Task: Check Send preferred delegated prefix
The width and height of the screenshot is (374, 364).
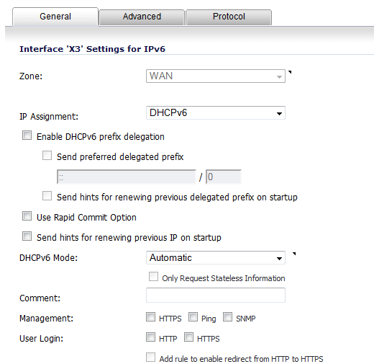Action: click(47, 156)
